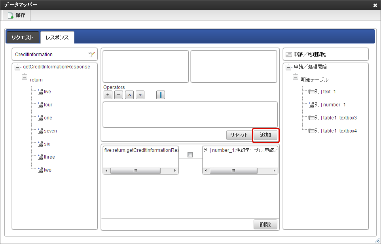The height and width of the screenshot is (244, 381).
Task: Click the numeric type icon beside one
Action: tap(40, 118)
